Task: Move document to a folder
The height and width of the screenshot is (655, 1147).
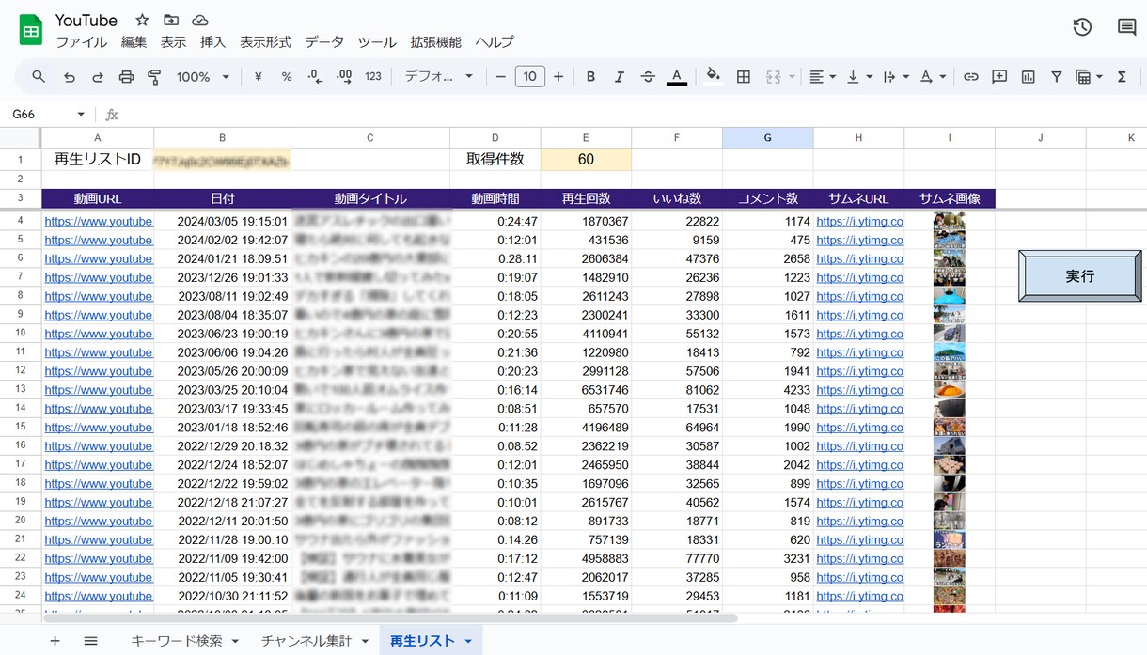Action: [171, 20]
